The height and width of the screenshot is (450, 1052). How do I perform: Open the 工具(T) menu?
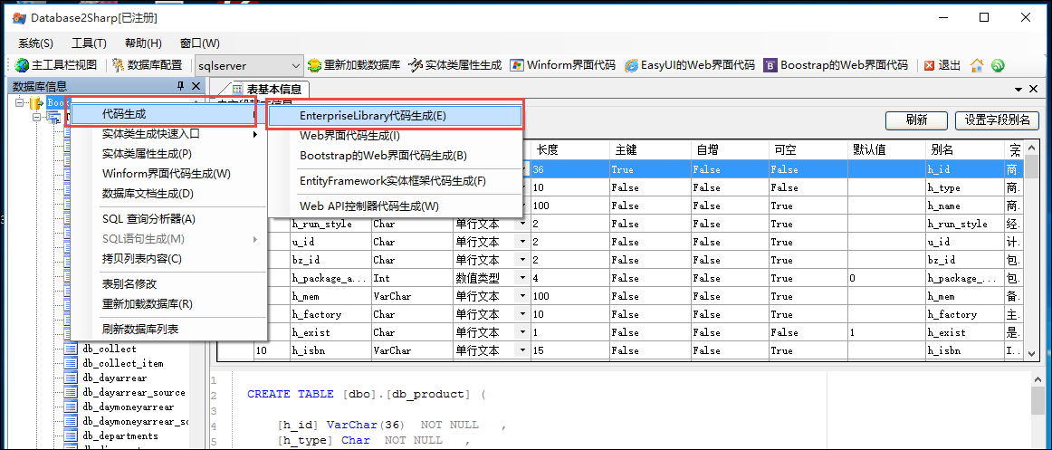coord(89,43)
